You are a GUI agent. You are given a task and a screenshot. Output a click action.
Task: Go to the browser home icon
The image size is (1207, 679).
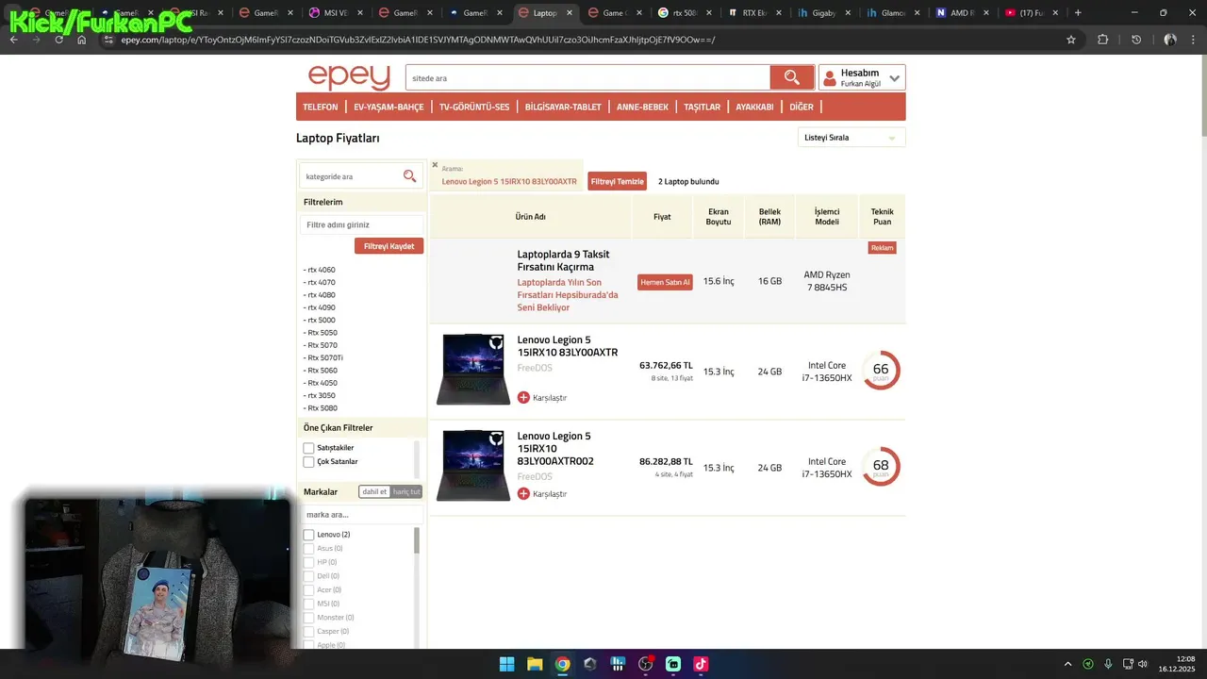[82, 40]
